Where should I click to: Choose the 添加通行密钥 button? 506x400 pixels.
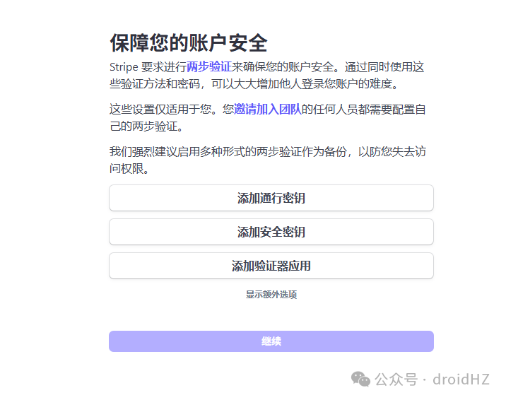(271, 198)
